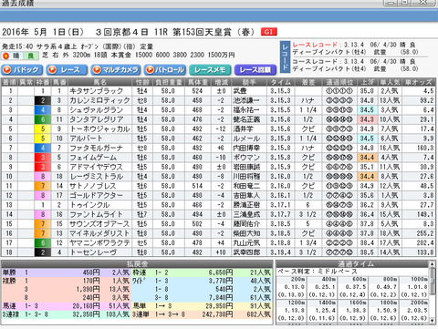The height and width of the screenshot is (329, 438).
Task: Play the レース video
Action: pyautogui.click(x=67, y=70)
